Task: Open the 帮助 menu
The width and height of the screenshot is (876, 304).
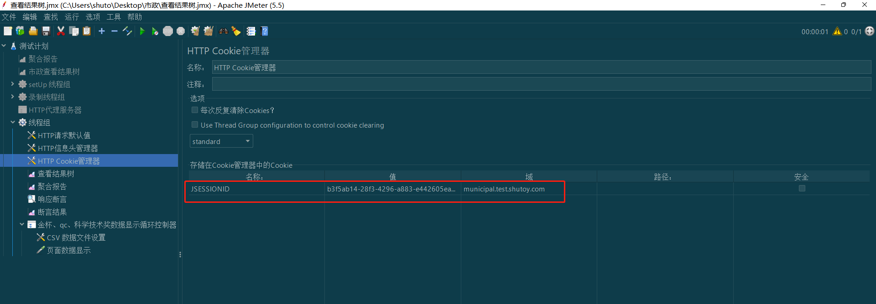Action: (135, 17)
